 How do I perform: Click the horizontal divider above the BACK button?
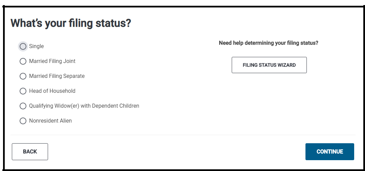pos(183,135)
